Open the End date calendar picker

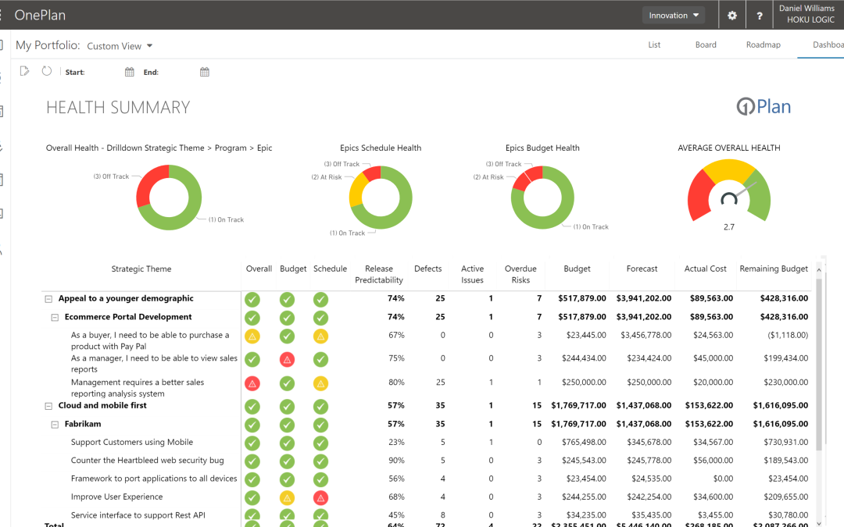(205, 73)
